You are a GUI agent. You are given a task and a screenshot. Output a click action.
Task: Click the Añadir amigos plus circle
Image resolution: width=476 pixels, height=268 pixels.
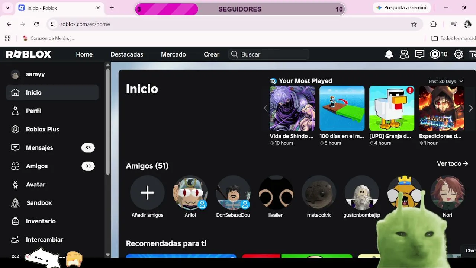click(147, 192)
